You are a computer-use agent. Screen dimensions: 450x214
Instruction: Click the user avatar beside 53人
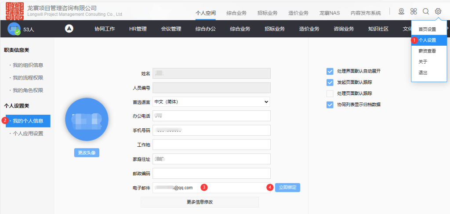[14, 29]
